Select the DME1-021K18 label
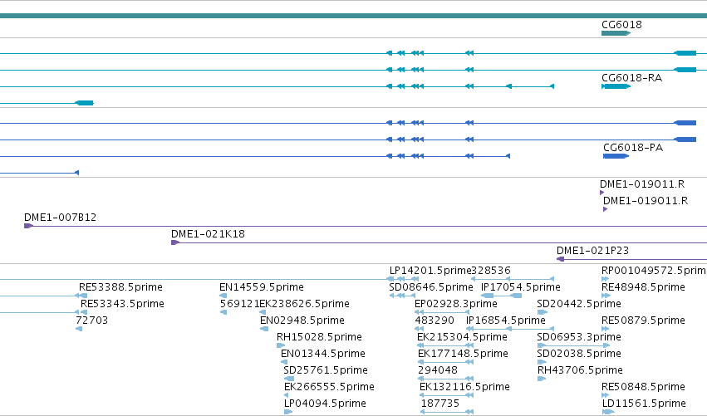707x416 pixels. pos(208,234)
